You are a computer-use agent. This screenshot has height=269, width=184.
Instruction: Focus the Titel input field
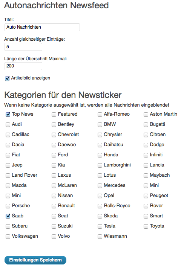click(x=42, y=27)
